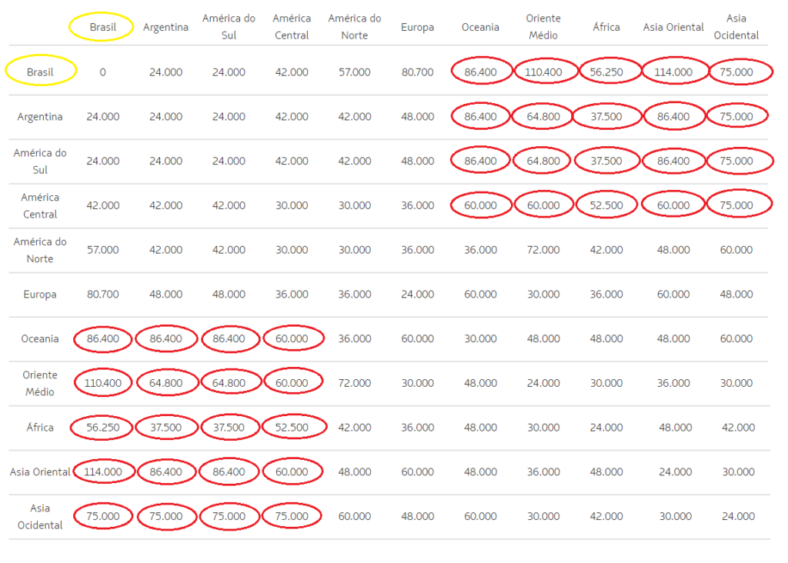Select the América do Norte row label
Image resolution: width=788 pixels, height=563 pixels.
click(40, 250)
